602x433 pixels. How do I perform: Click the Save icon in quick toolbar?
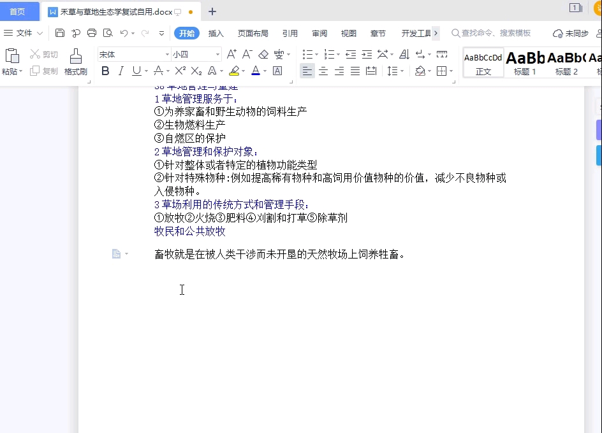coord(60,32)
